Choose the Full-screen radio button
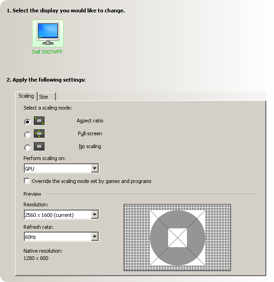274x282 pixels. tap(27, 134)
